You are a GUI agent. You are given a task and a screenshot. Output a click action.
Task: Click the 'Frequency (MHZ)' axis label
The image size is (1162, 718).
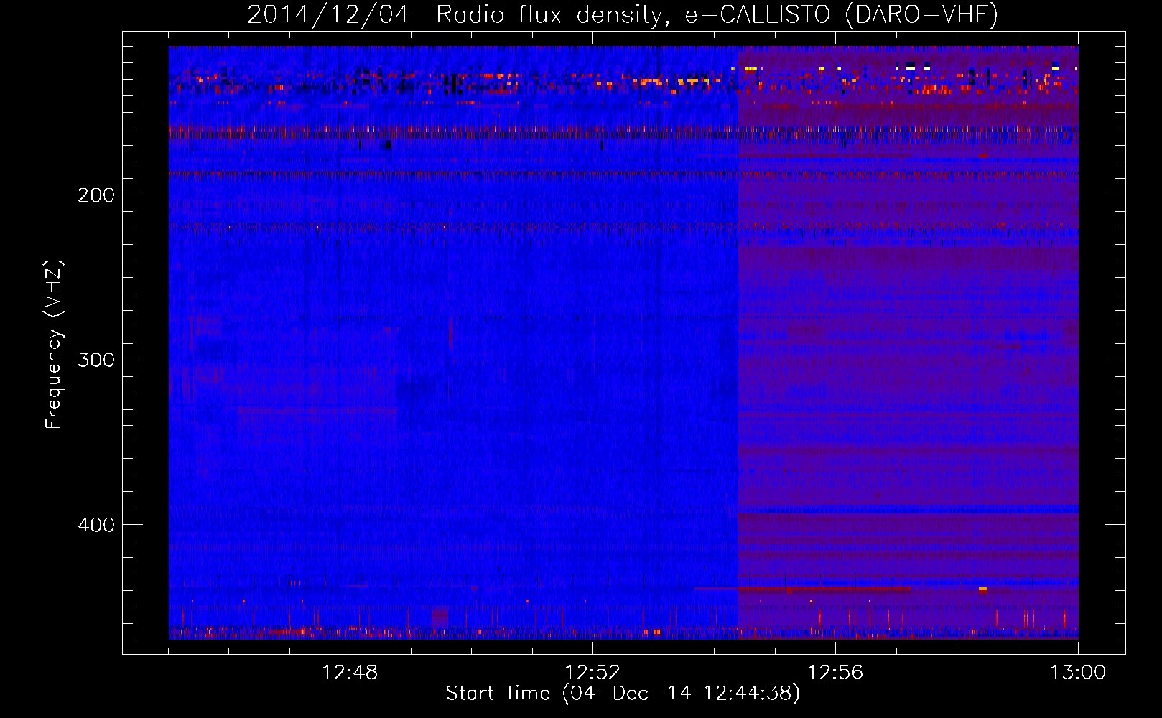pyautogui.click(x=55, y=345)
